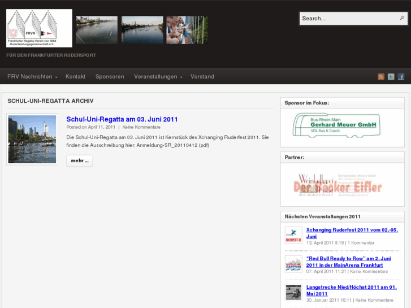Open Schul-Uni-Regatta am 03. Juni 2011 headline
The width and height of the screenshot is (411, 308).
point(122,119)
